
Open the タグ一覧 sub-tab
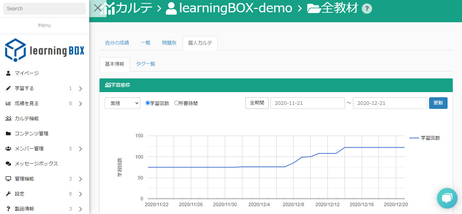click(146, 64)
